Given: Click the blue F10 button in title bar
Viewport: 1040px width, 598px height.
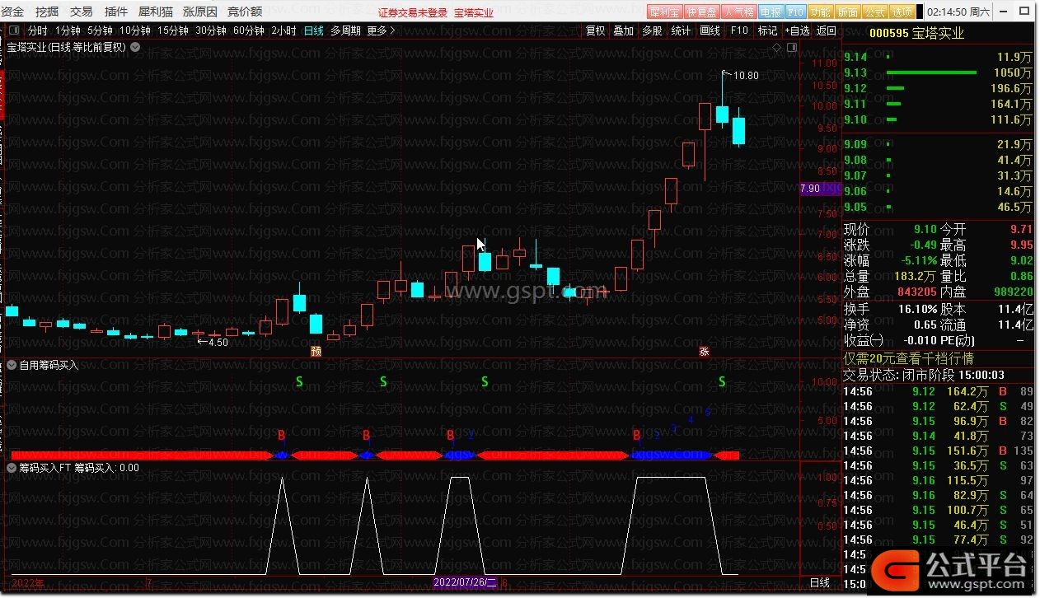Looking at the screenshot, I should pyautogui.click(x=795, y=12).
